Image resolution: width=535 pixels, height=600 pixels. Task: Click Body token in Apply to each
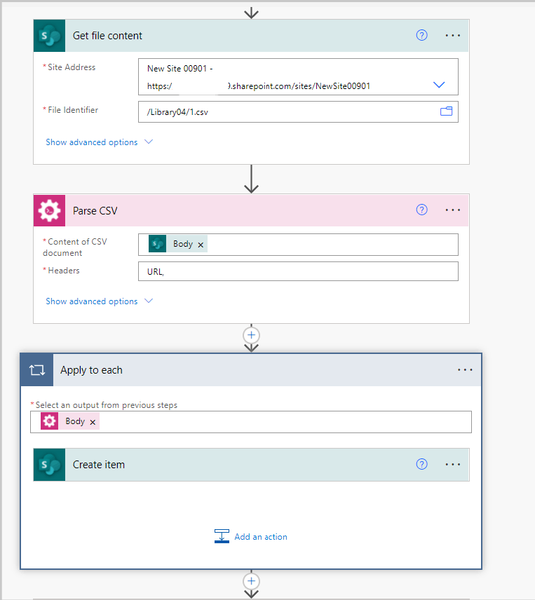[70, 421]
